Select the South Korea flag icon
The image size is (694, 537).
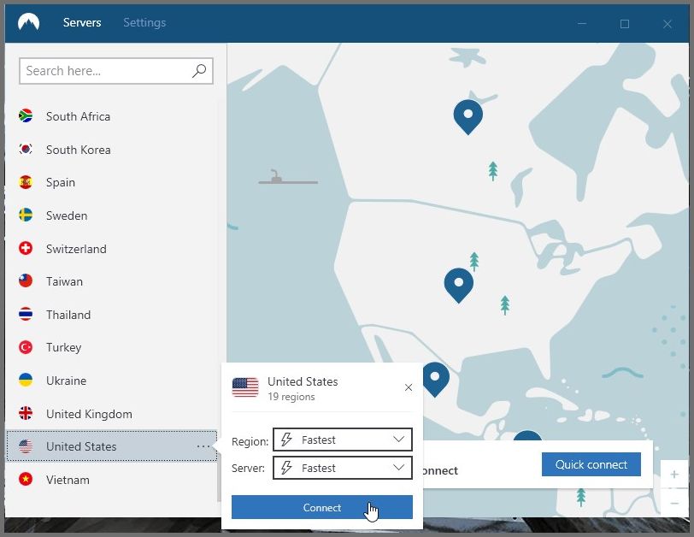tap(26, 149)
